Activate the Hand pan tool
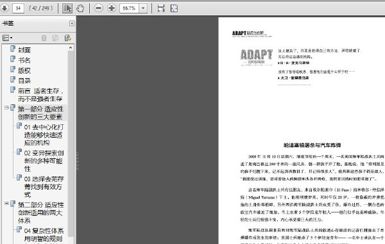 [80, 8]
